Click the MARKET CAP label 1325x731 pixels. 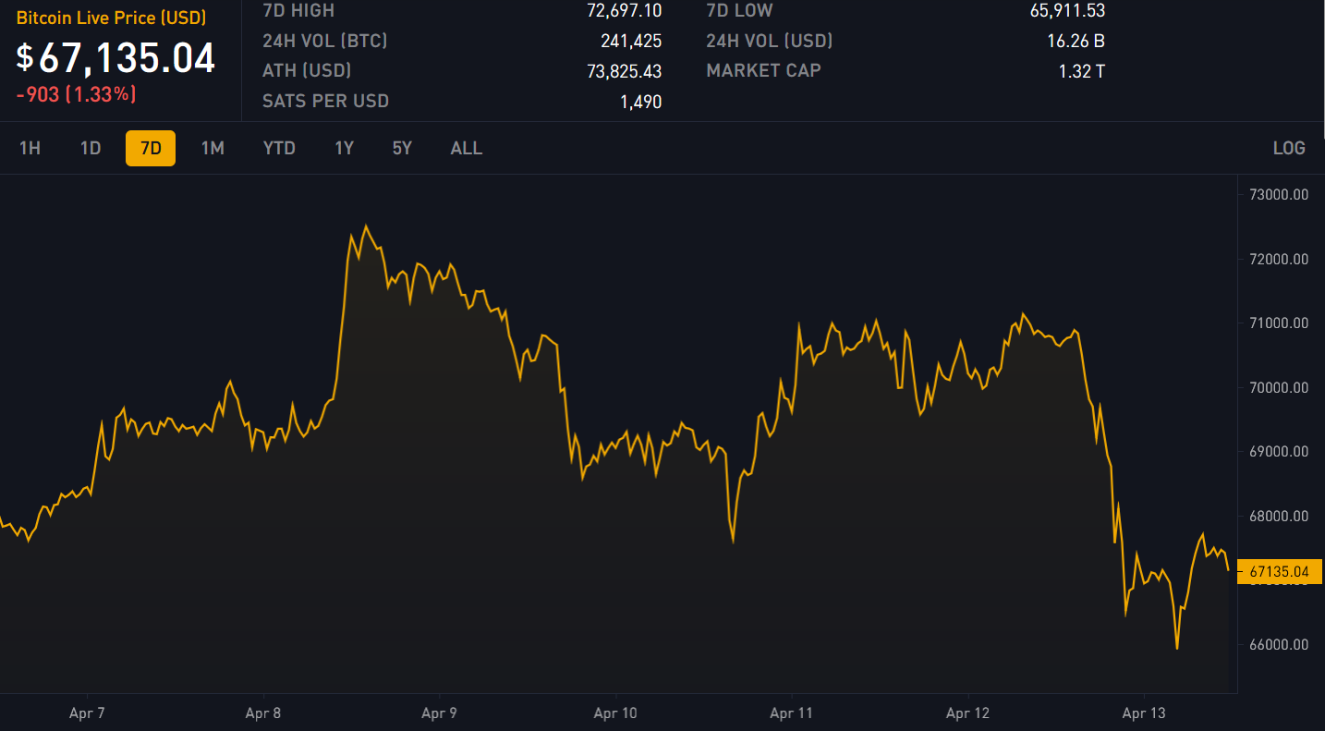click(x=763, y=70)
